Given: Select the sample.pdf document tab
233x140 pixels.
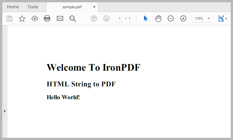Looking at the screenshot, I should click(x=72, y=7).
